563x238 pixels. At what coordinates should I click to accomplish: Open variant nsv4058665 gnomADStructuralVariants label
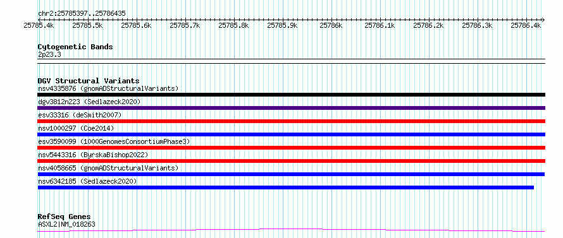(108, 168)
